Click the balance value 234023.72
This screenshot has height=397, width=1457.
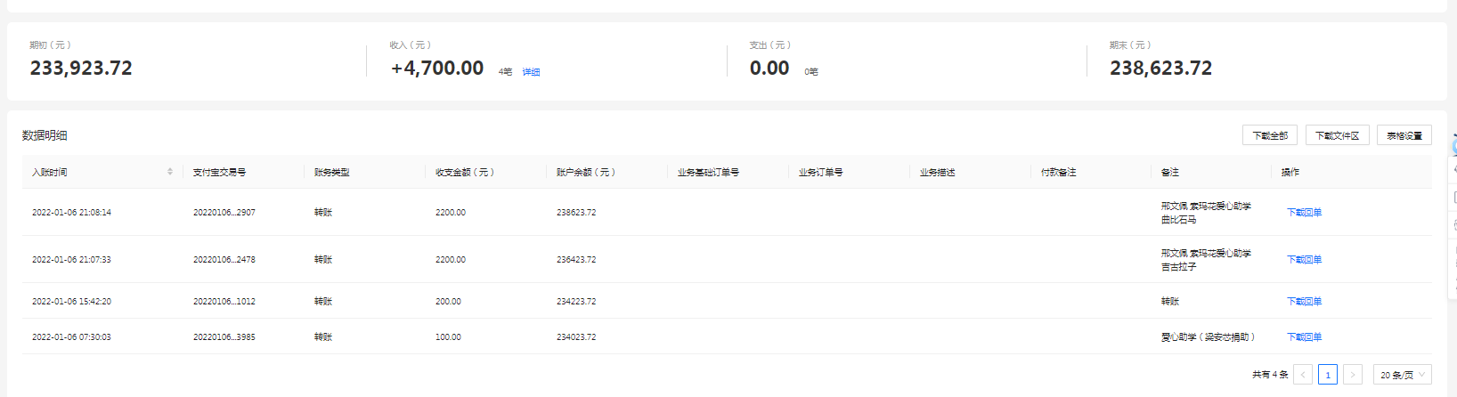pyautogui.click(x=576, y=337)
